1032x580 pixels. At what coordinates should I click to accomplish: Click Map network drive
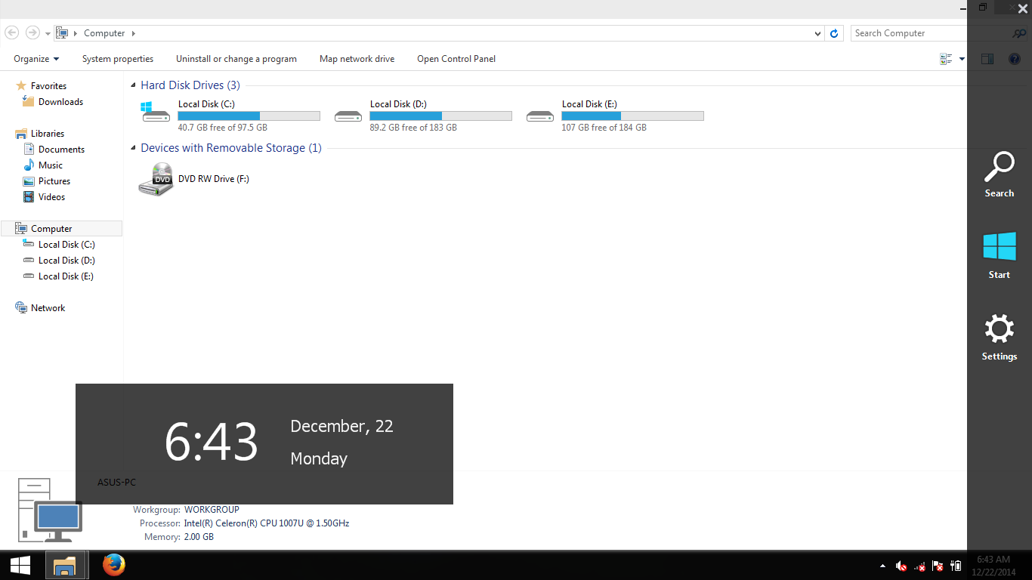357,59
